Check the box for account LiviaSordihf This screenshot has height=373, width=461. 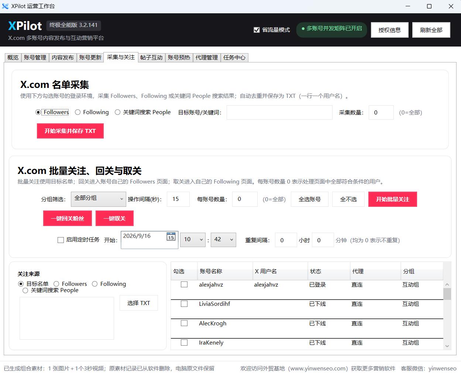[x=184, y=304]
